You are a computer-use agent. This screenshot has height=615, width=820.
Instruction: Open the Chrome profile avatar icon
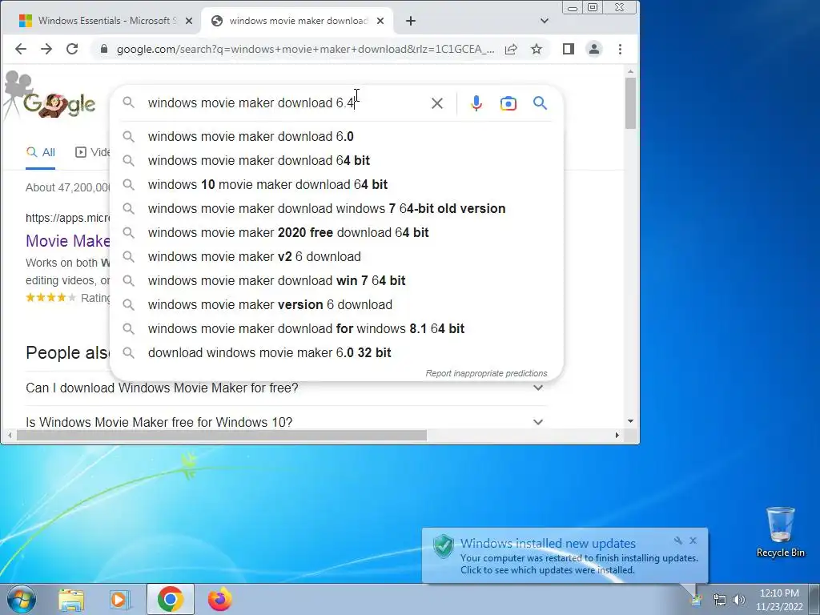click(594, 49)
